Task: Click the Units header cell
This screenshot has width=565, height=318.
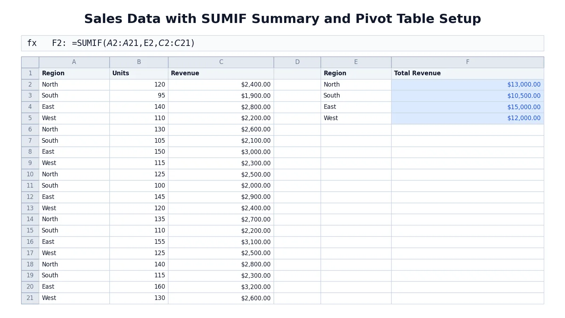Action: pos(139,73)
